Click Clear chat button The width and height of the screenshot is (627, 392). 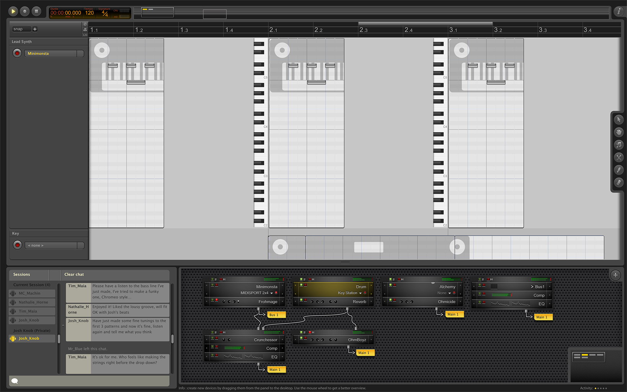[74, 274]
